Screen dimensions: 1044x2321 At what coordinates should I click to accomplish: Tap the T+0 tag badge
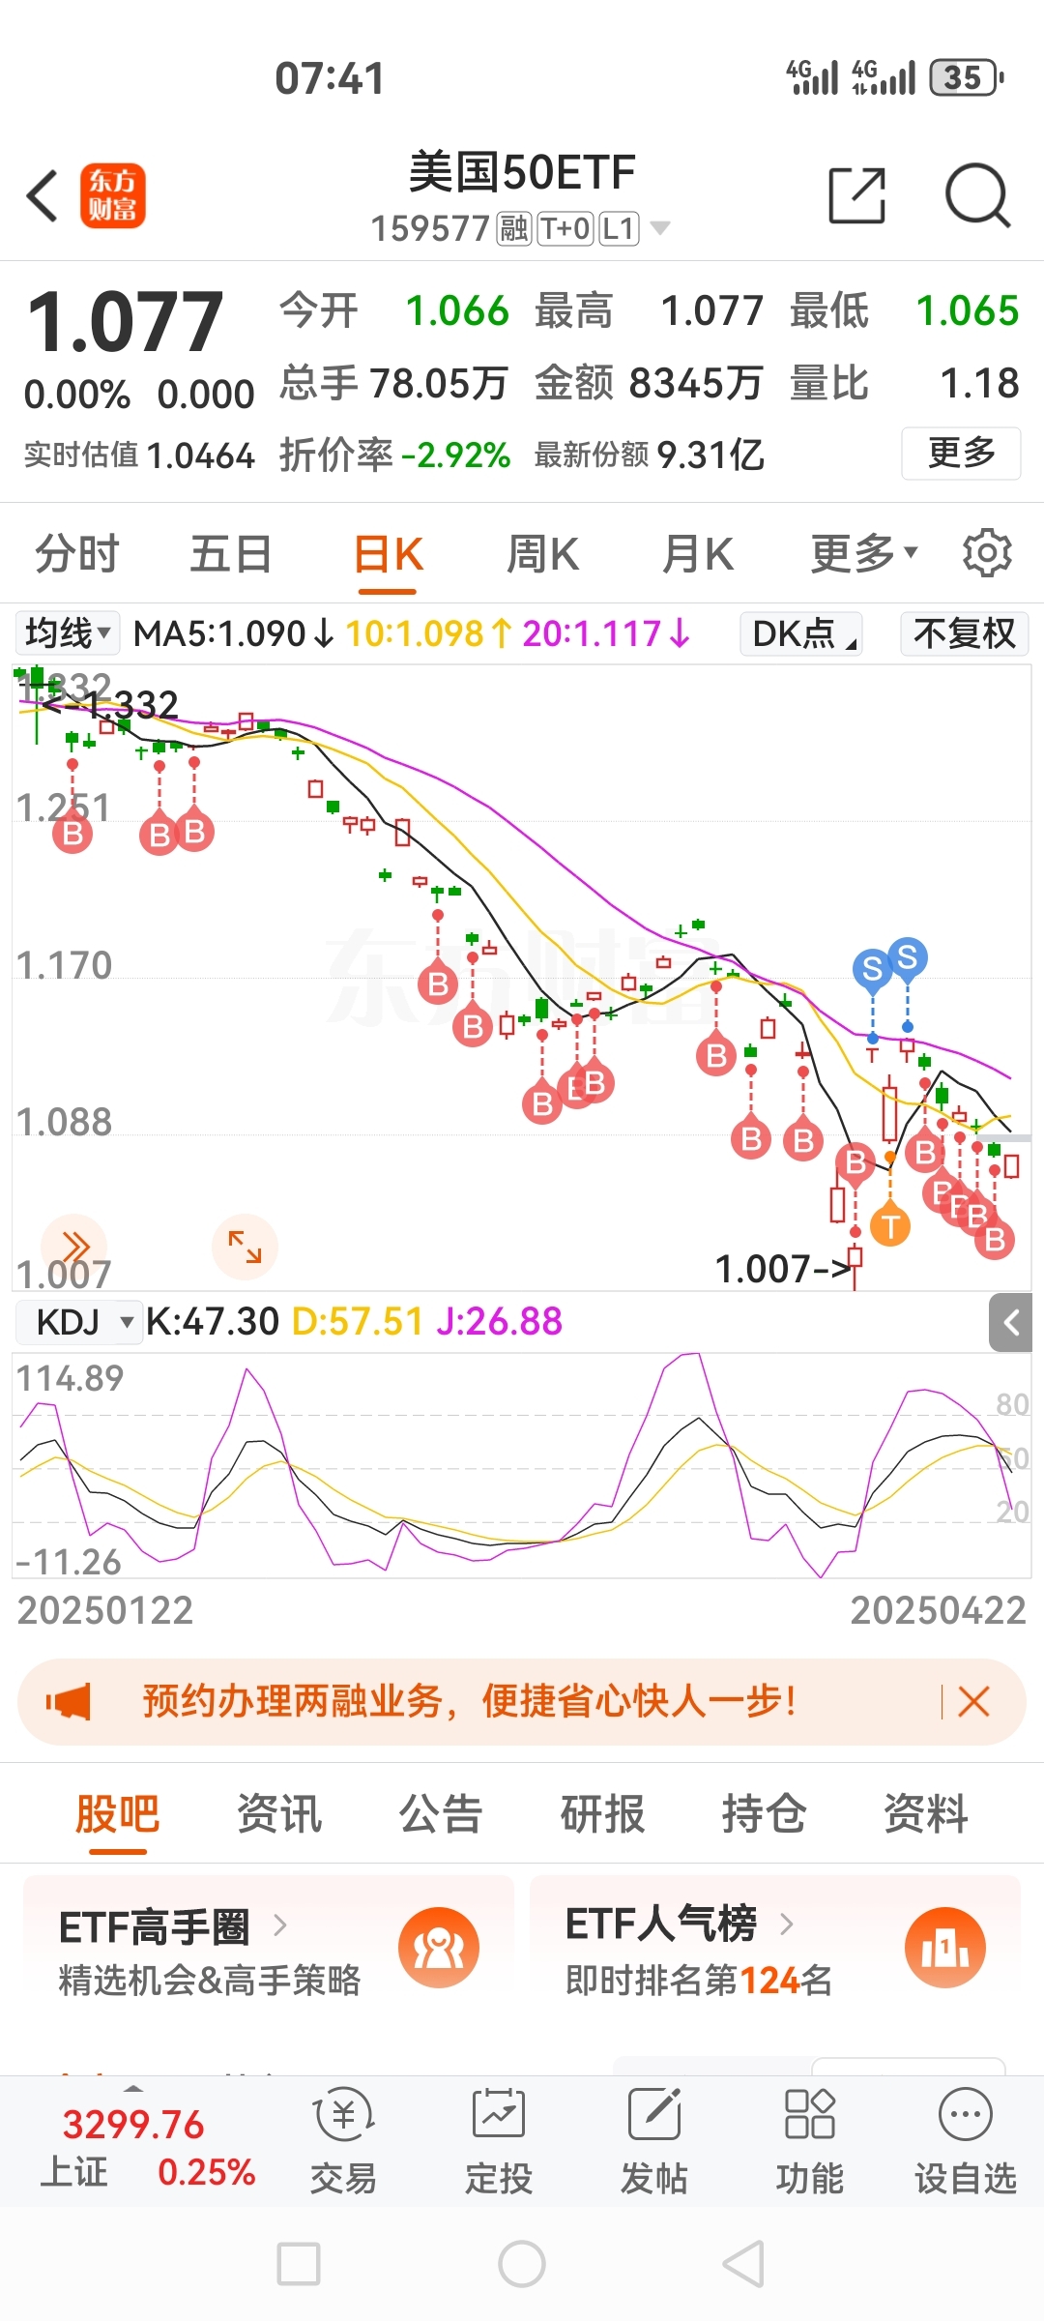[x=565, y=229]
